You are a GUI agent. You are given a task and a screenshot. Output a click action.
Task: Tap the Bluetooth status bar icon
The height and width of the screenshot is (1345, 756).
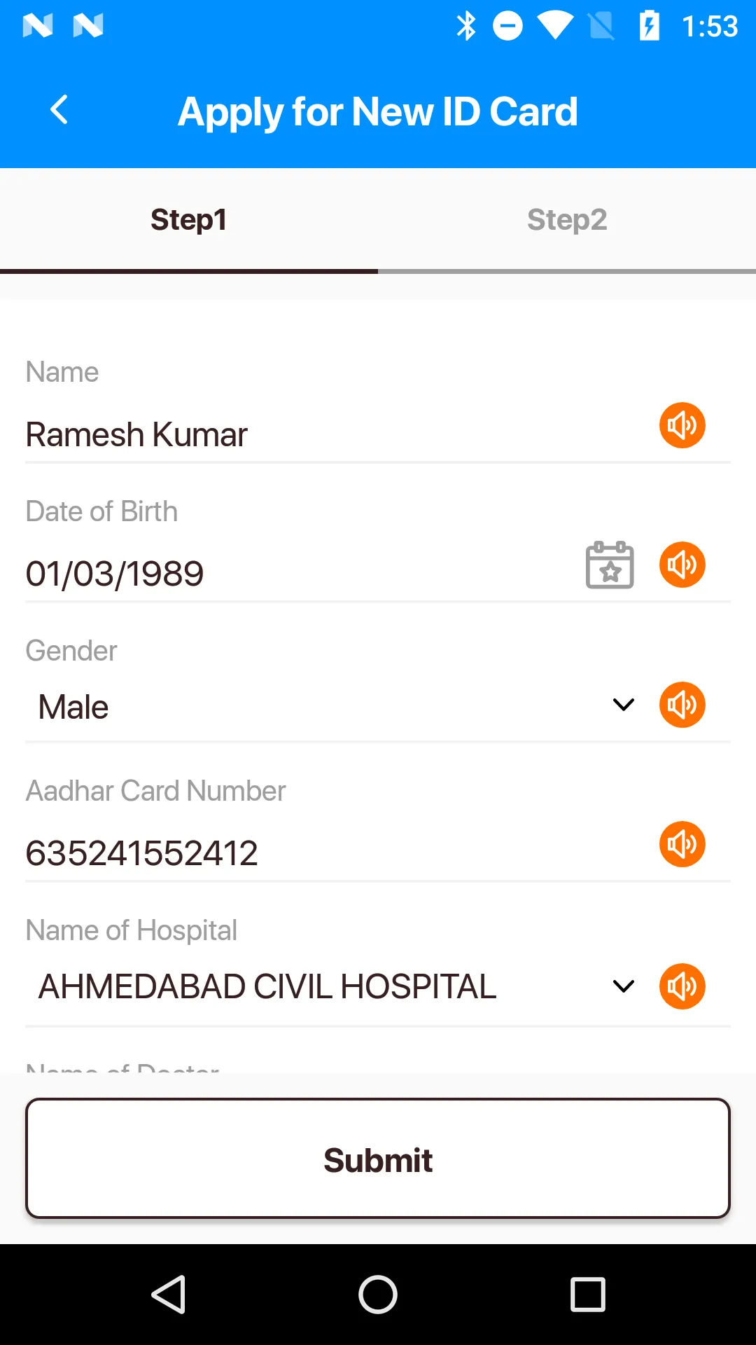pyautogui.click(x=466, y=27)
